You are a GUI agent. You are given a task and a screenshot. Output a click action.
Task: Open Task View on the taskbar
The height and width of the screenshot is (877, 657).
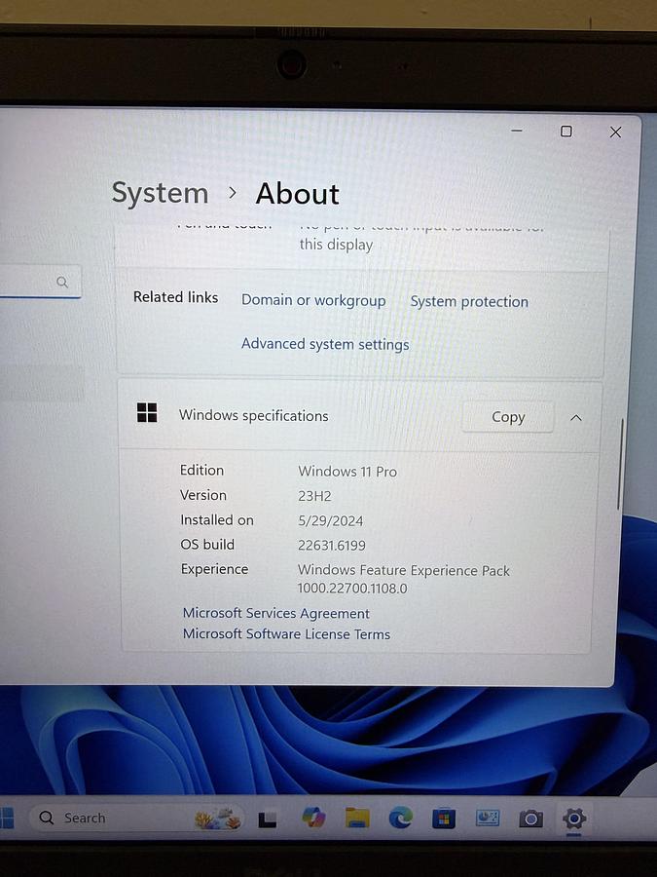pyautogui.click(x=267, y=820)
